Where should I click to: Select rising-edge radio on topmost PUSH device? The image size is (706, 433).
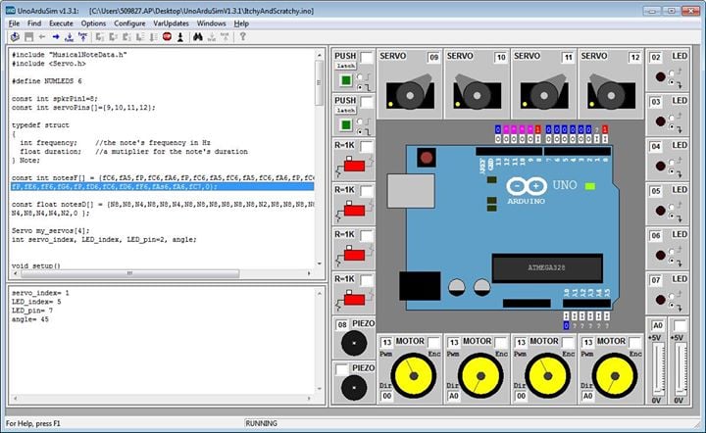click(x=360, y=76)
